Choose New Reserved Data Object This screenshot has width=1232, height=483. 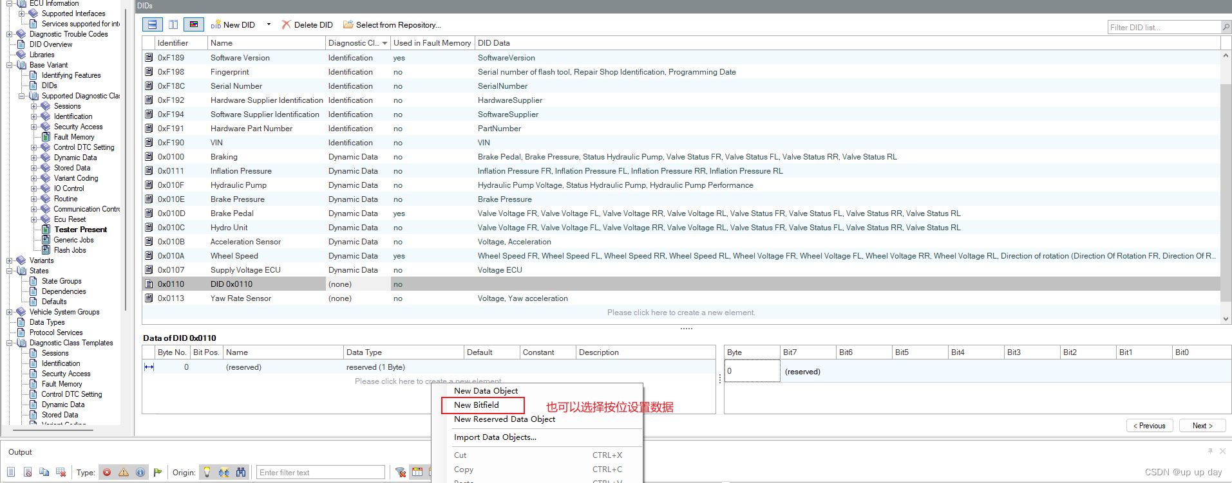pos(505,419)
